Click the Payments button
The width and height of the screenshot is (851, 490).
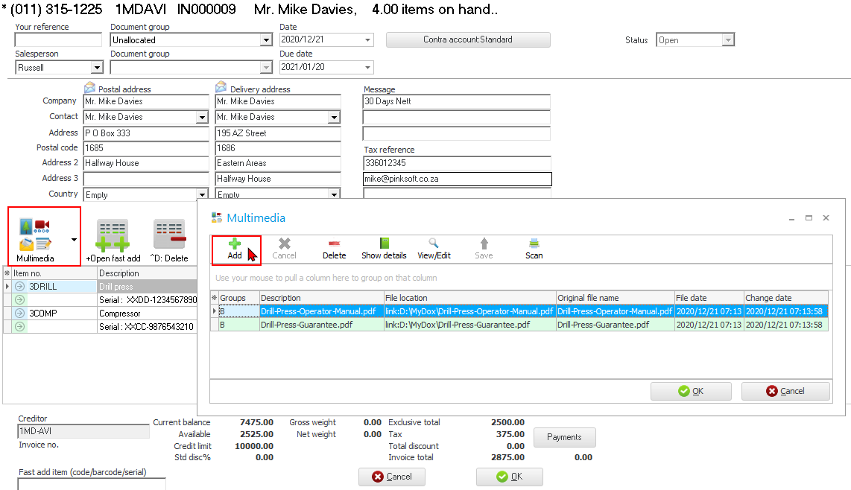pos(564,437)
